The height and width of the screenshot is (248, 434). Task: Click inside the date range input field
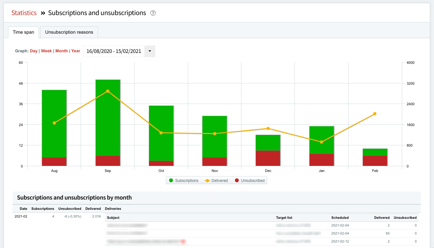[x=114, y=51]
